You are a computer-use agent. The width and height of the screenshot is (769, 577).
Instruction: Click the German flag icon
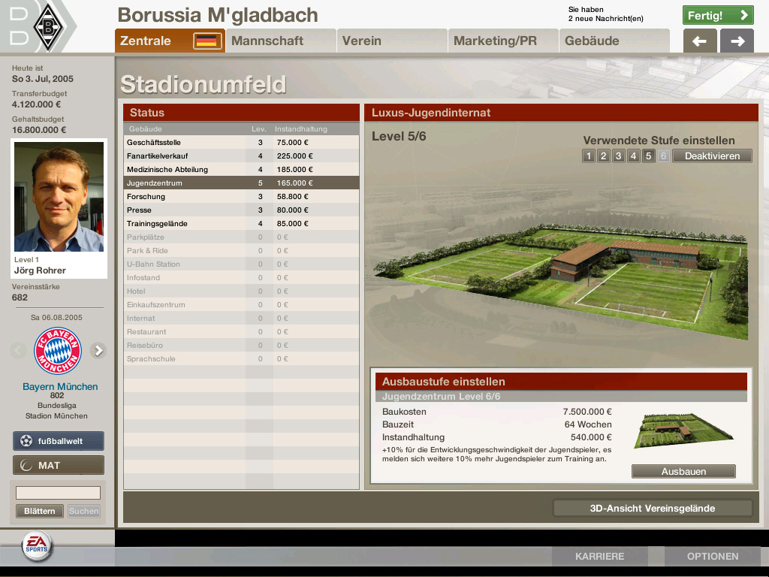pyautogui.click(x=207, y=41)
